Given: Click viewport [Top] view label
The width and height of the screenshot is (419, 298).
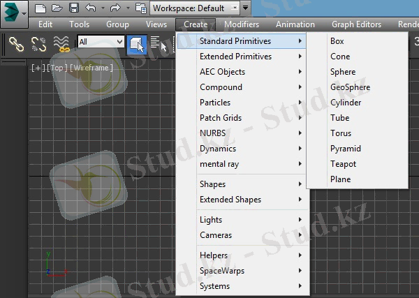Looking at the screenshot, I should (57, 68).
